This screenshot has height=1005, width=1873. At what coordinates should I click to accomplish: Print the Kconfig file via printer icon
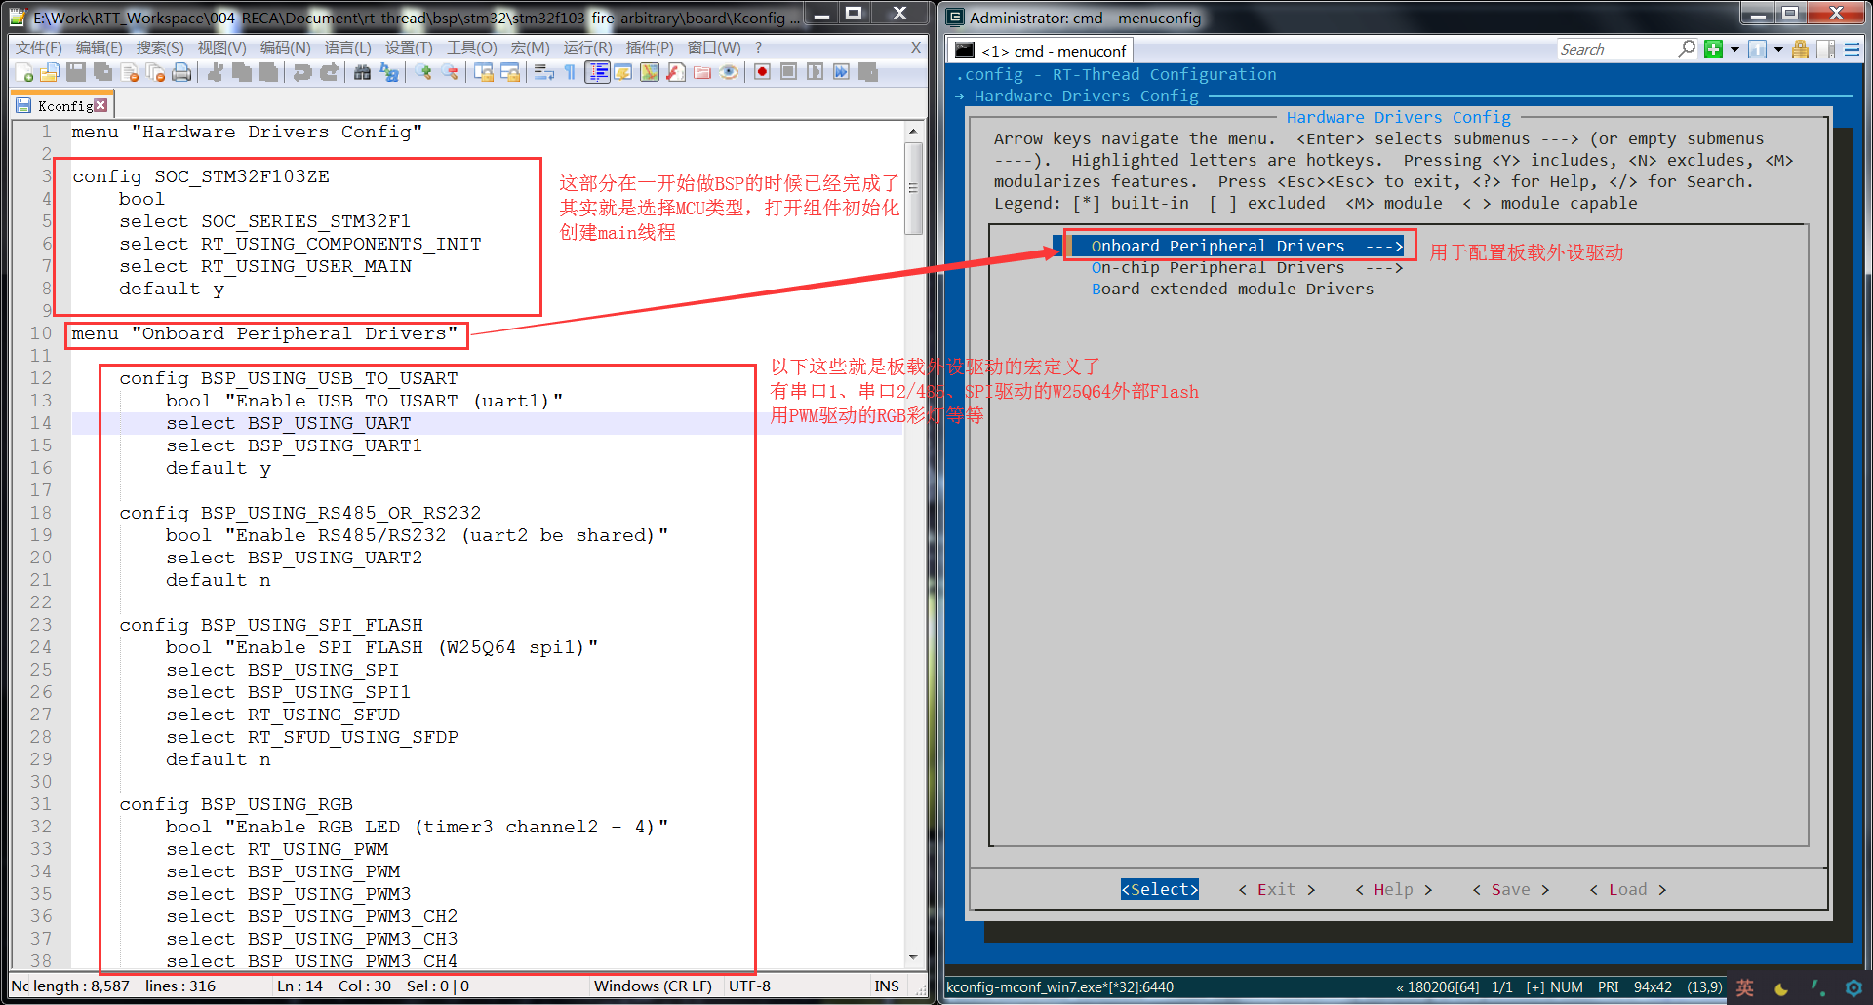[180, 72]
